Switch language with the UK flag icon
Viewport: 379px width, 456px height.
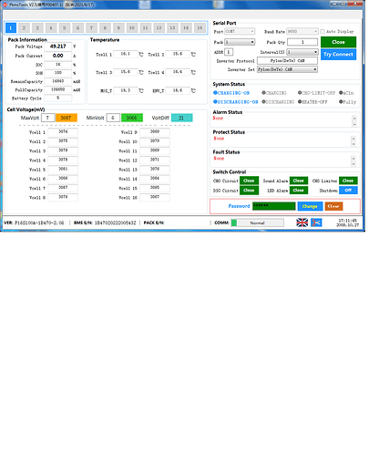(302, 223)
